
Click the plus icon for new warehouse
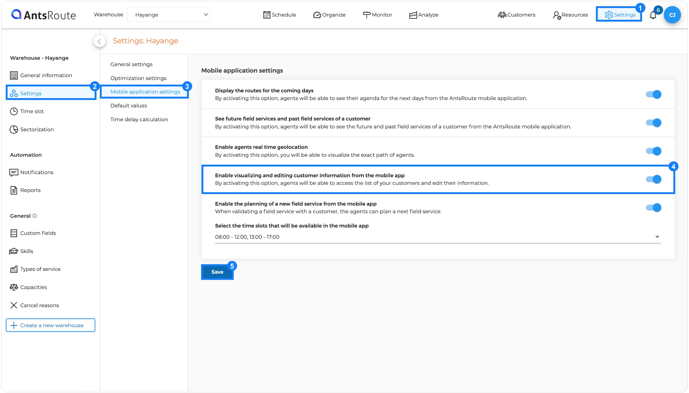pyautogui.click(x=14, y=325)
